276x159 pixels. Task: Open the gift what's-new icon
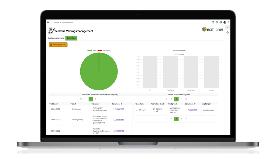[217, 22]
